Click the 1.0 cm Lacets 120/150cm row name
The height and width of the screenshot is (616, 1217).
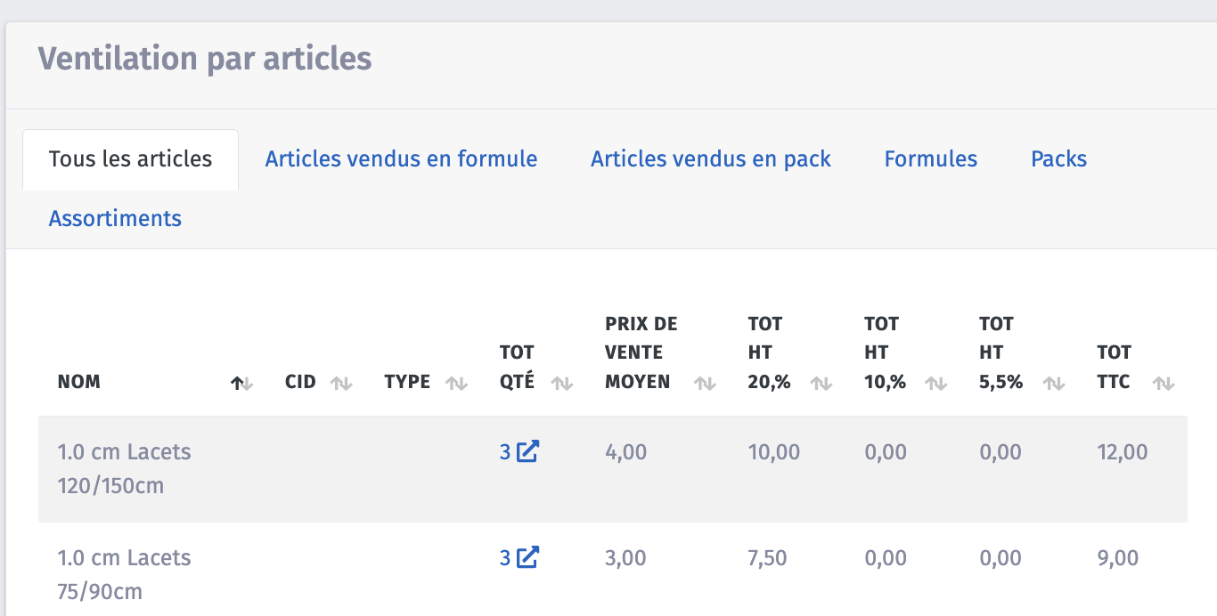pos(124,469)
